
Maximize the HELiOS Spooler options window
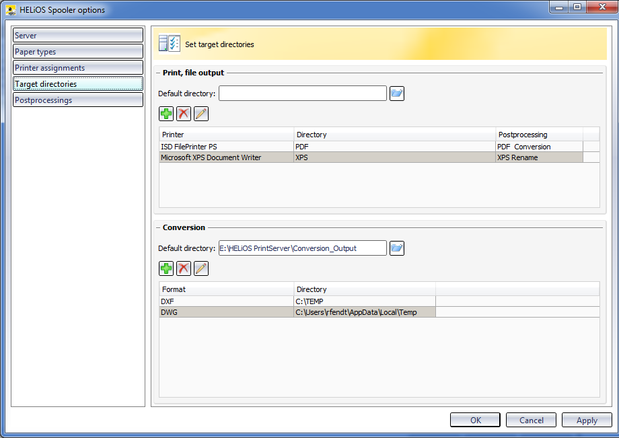click(577, 7)
